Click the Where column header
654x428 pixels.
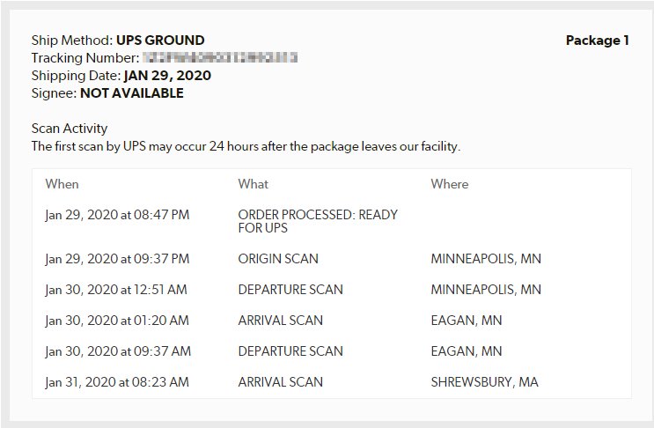tap(450, 184)
